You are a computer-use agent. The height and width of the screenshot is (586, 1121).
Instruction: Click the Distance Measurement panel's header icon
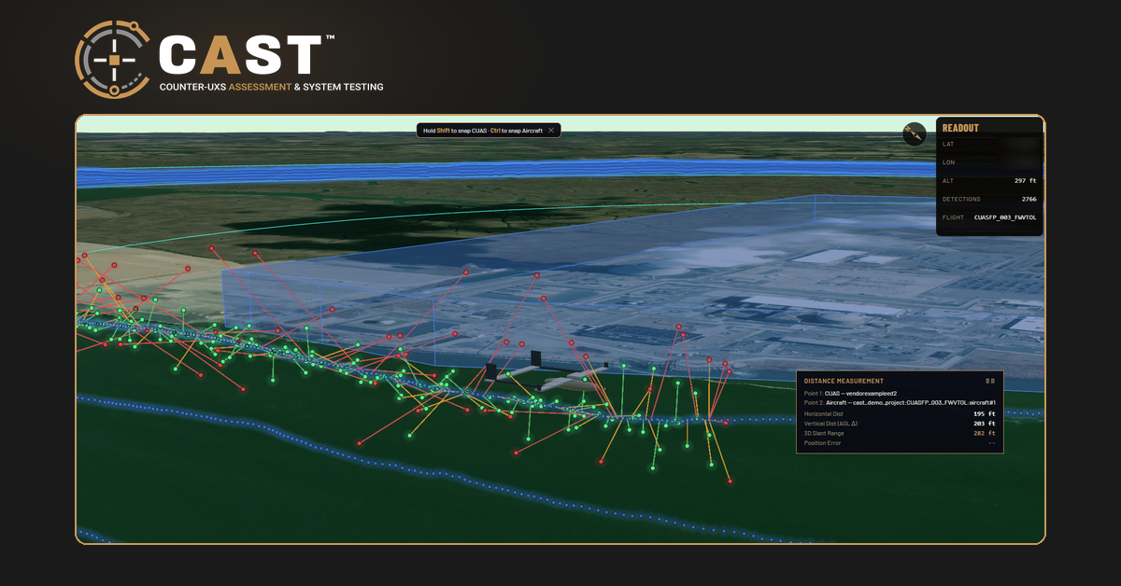tap(991, 381)
